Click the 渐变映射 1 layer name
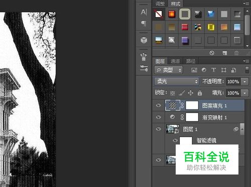251x187 pixels. point(214,117)
